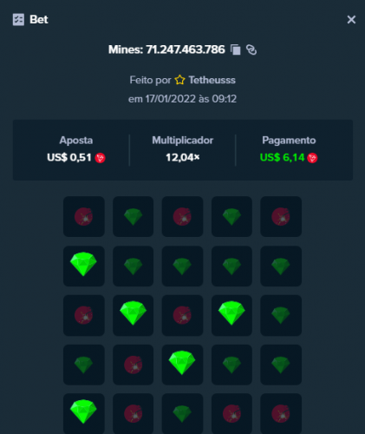Image resolution: width=365 pixels, height=434 pixels.
Task: Click the bright gem in fourth row center
Action: coord(182,365)
